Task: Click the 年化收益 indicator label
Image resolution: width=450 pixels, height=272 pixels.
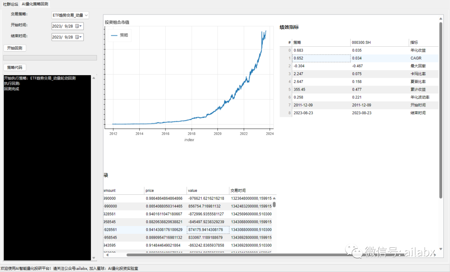Action: pos(418,50)
